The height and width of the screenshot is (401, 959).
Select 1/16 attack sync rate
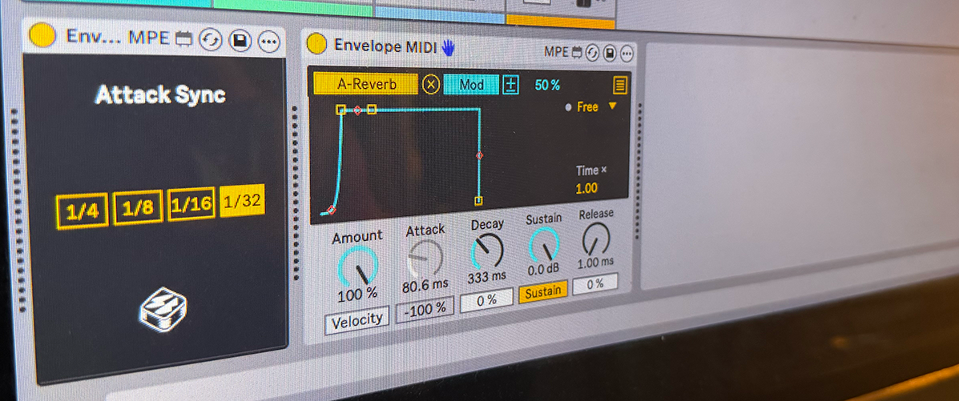point(191,204)
